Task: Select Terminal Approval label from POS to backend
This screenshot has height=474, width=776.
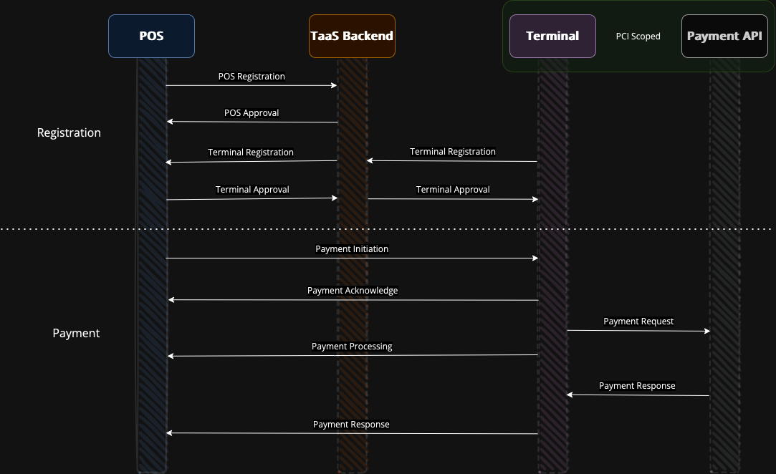Action: [252, 190]
